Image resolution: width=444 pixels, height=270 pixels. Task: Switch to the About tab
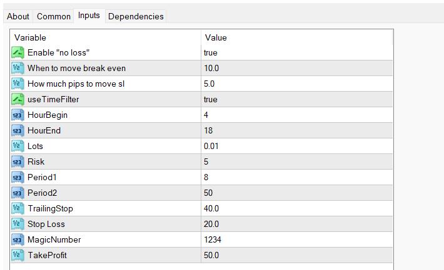[18, 17]
